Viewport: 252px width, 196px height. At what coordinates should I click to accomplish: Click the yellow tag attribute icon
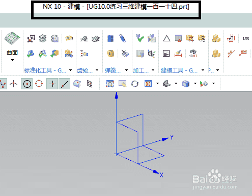tap(69, 38)
